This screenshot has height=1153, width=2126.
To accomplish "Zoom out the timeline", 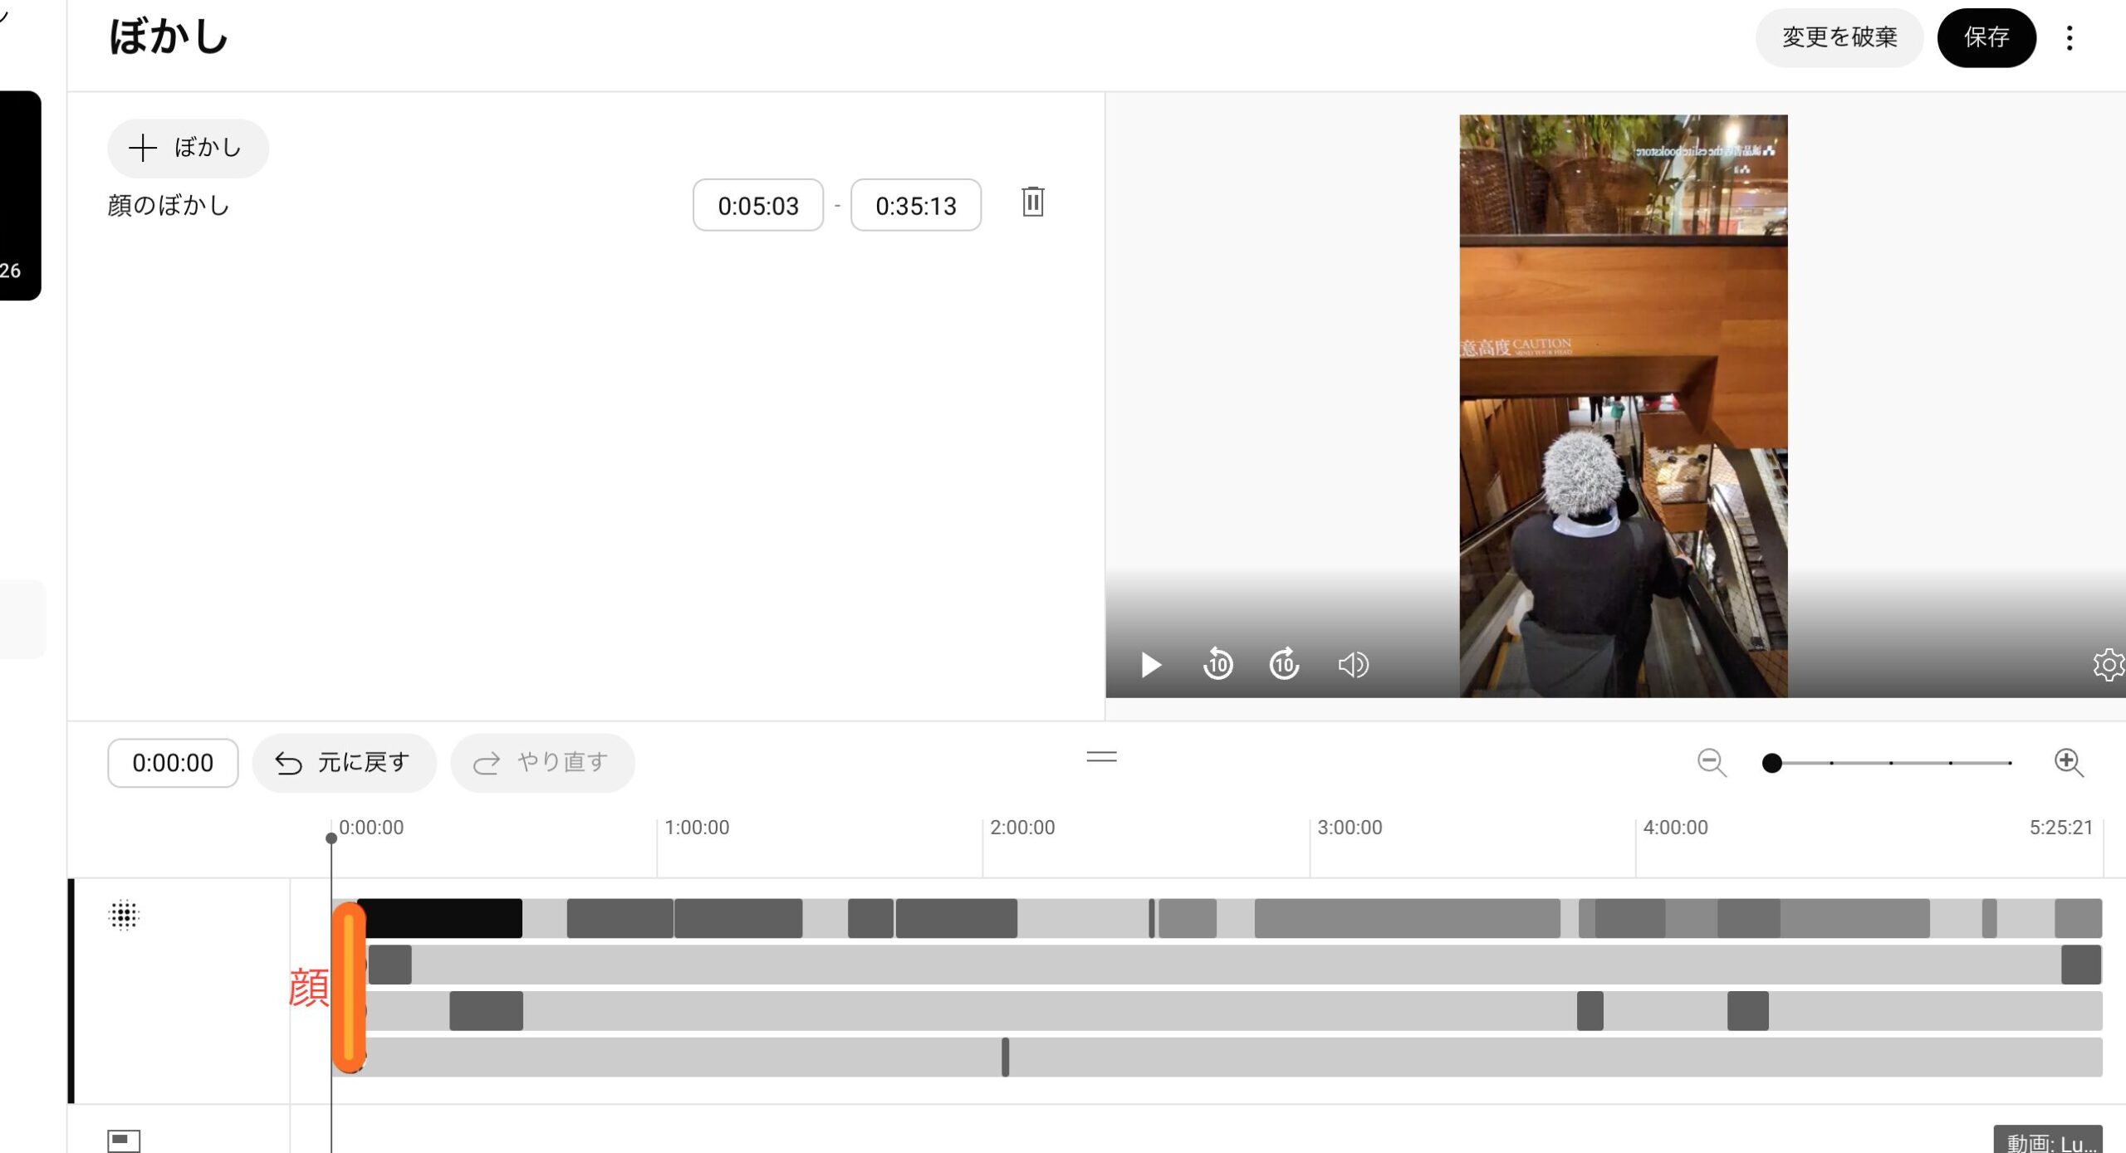I will click(1712, 762).
